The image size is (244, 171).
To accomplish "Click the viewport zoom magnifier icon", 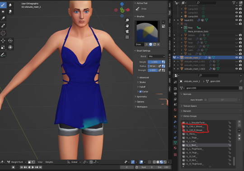I will (127, 20).
